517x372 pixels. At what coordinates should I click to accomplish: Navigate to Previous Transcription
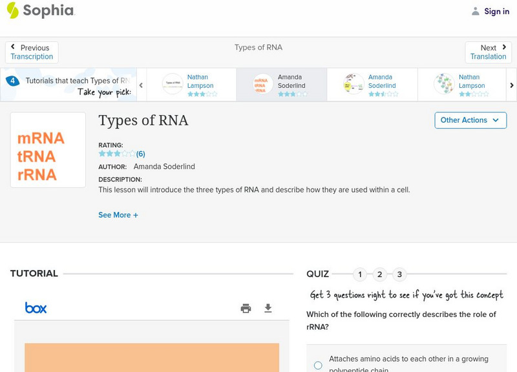point(32,51)
